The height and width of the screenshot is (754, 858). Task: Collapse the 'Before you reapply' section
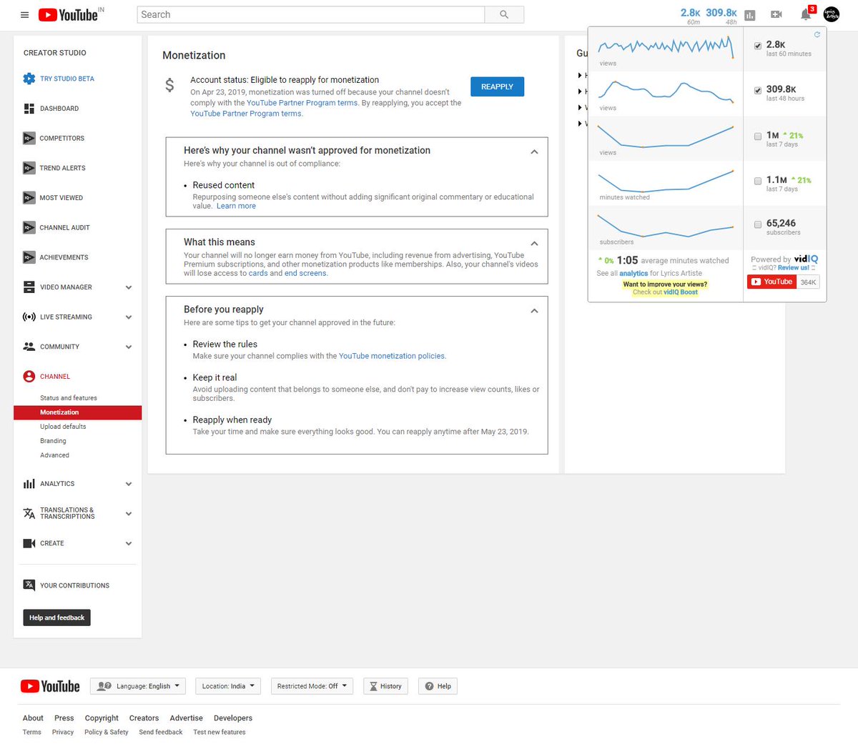coord(534,310)
